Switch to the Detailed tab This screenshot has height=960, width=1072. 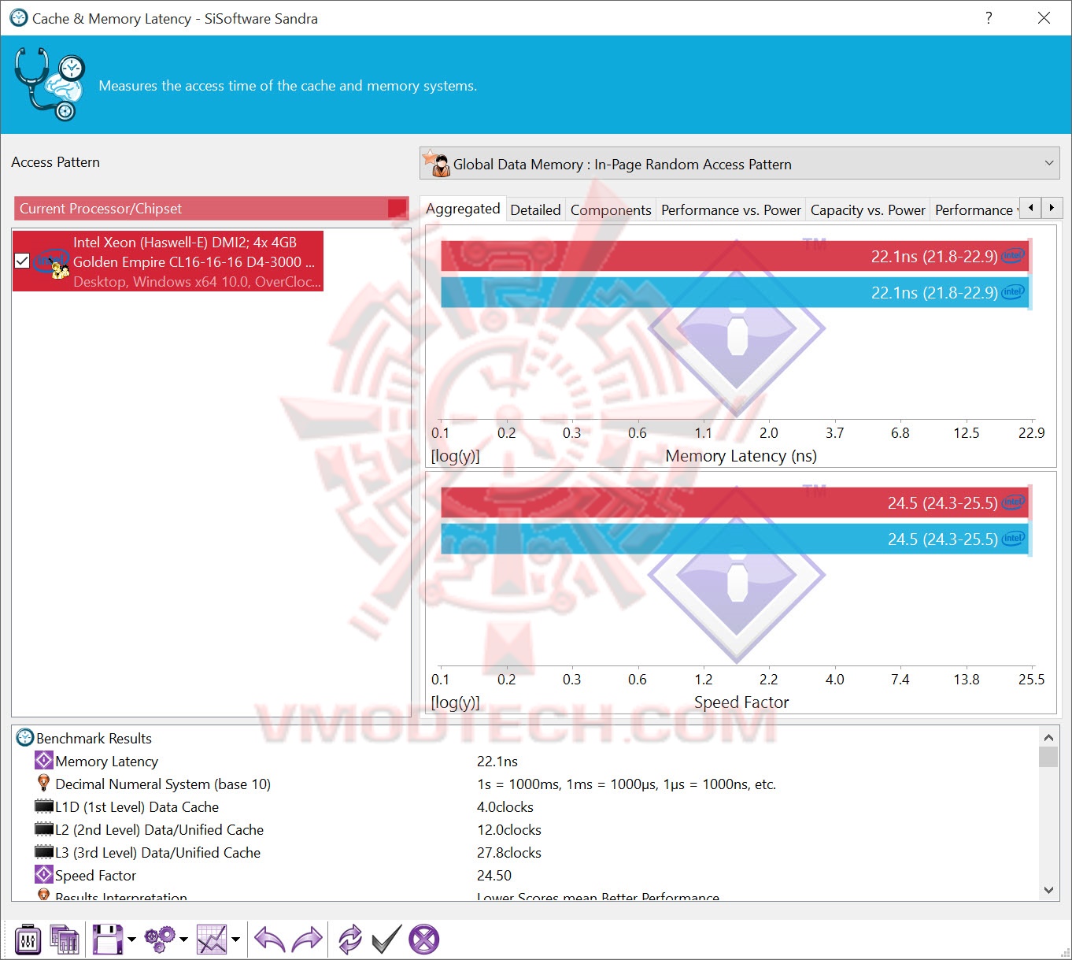coord(535,210)
